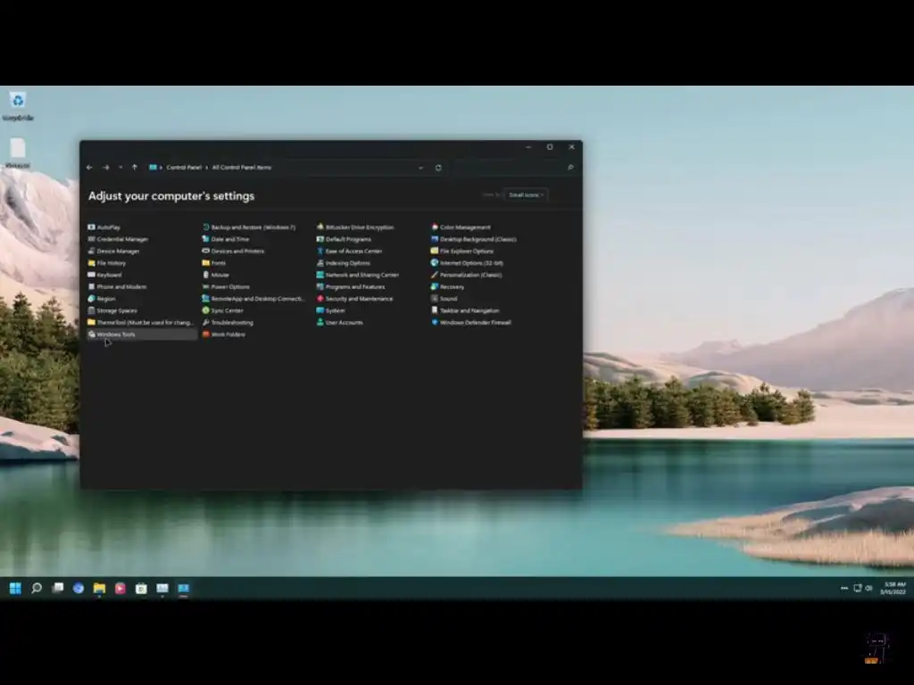Select the Control Panel breadcrumb

184,167
